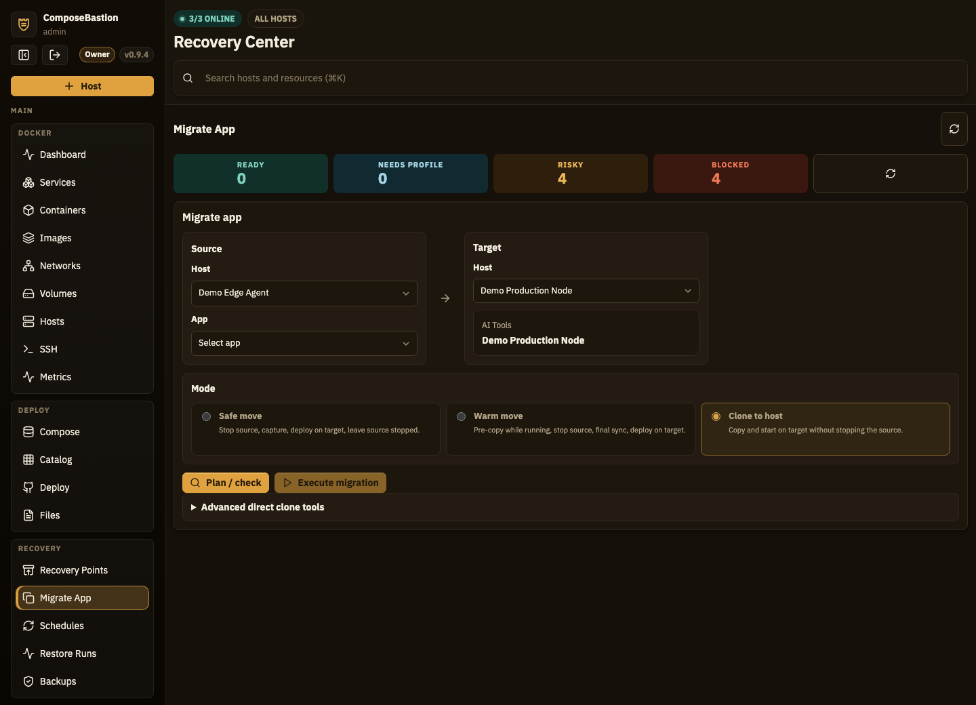Select the Warm move radio option

point(461,416)
